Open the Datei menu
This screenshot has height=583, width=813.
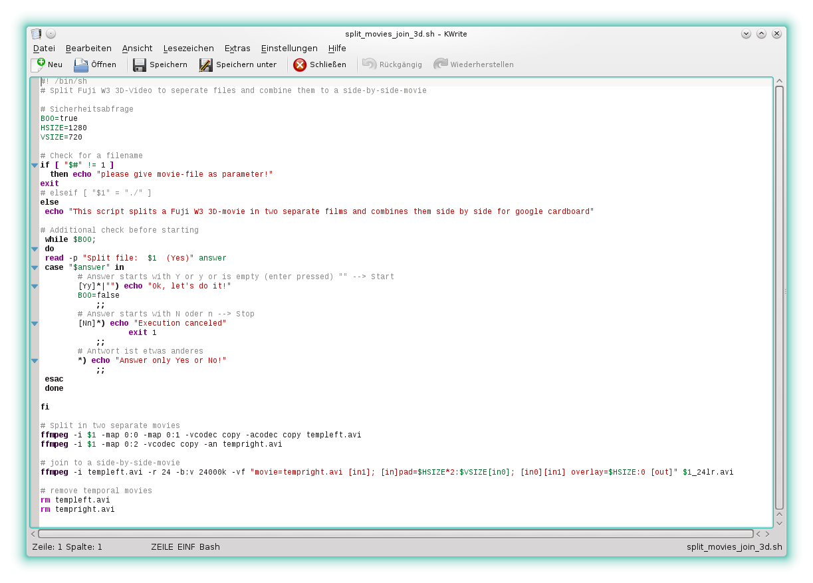coord(44,49)
